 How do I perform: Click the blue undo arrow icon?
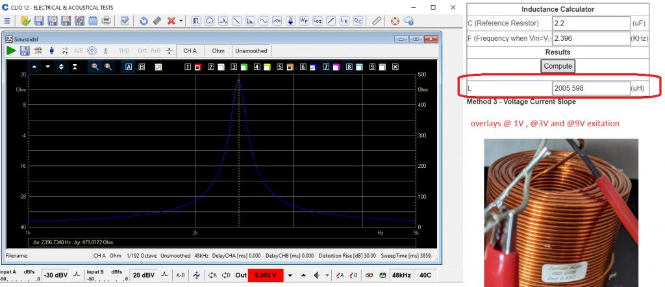(144, 21)
